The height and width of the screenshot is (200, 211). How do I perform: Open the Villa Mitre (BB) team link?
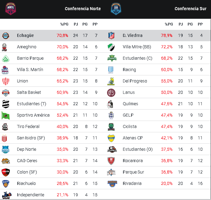(x=137, y=47)
